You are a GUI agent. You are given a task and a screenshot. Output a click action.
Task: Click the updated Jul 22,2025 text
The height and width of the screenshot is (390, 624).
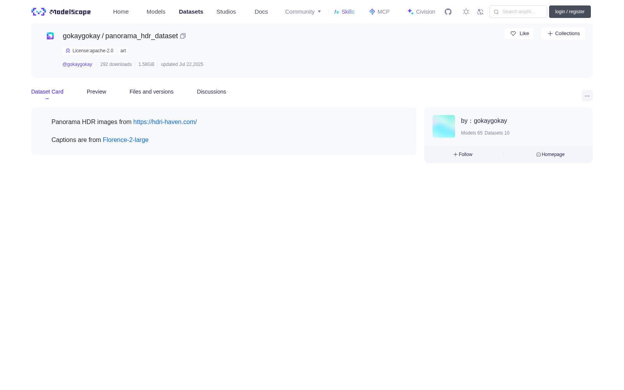[x=182, y=64]
